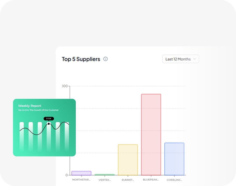
Task: Open the Last 12 Months dropdown
Action: click(x=178, y=59)
